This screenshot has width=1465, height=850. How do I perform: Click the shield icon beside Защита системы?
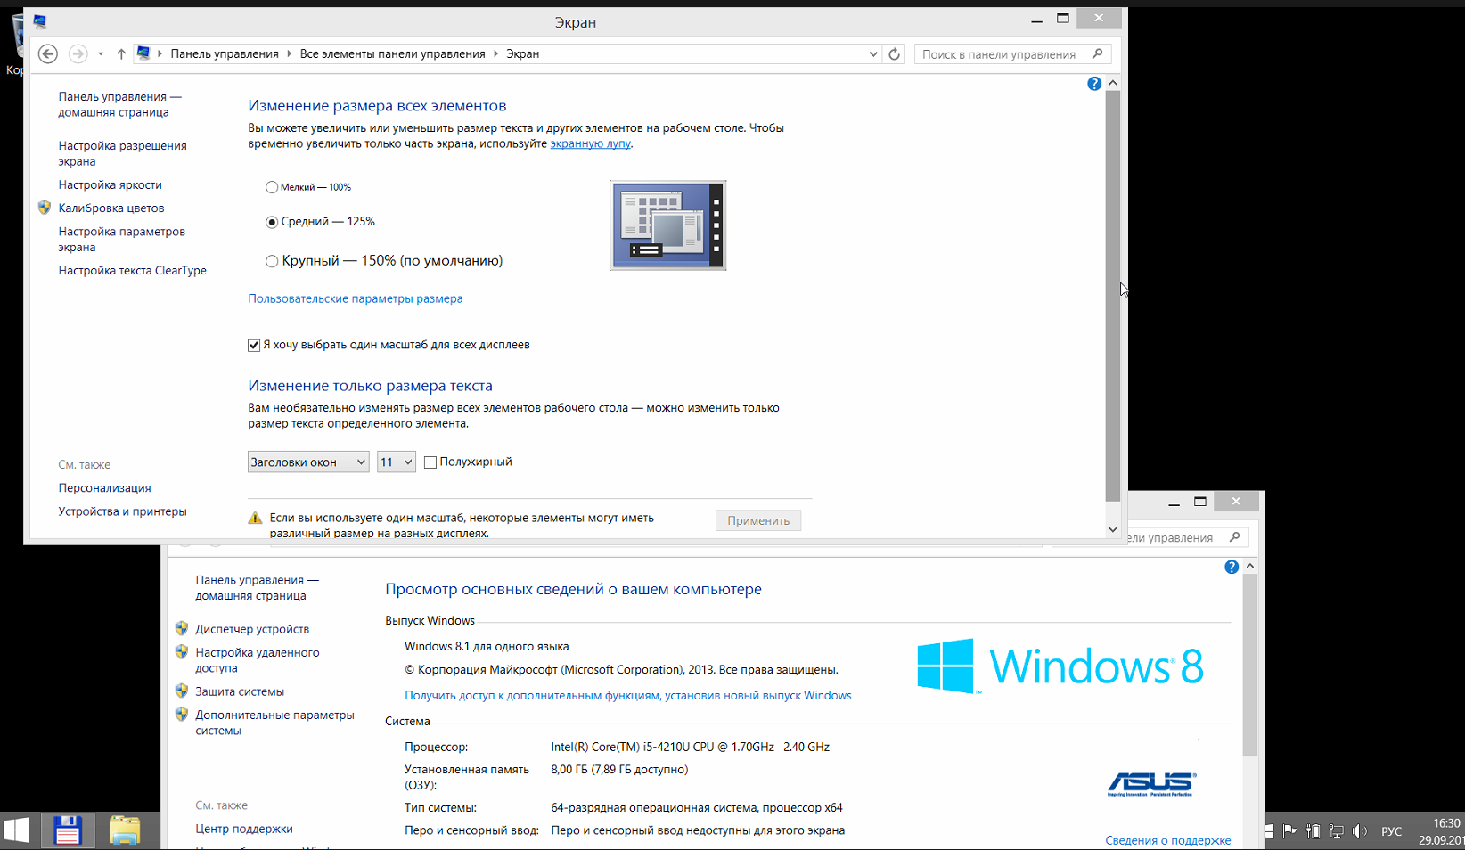tap(182, 691)
